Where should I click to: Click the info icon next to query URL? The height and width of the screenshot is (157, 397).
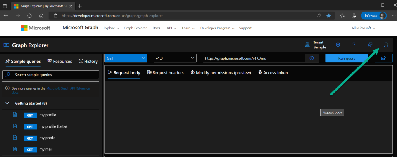(312, 58)
